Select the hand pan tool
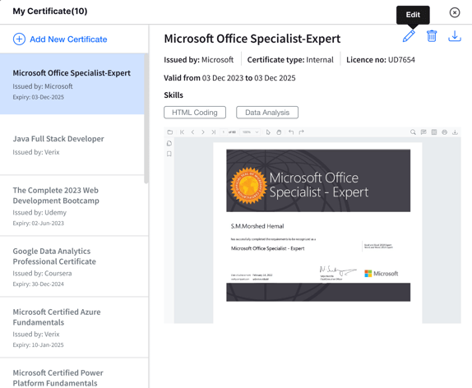The width and height of the screenshot is (472, 388). [279, 132]
